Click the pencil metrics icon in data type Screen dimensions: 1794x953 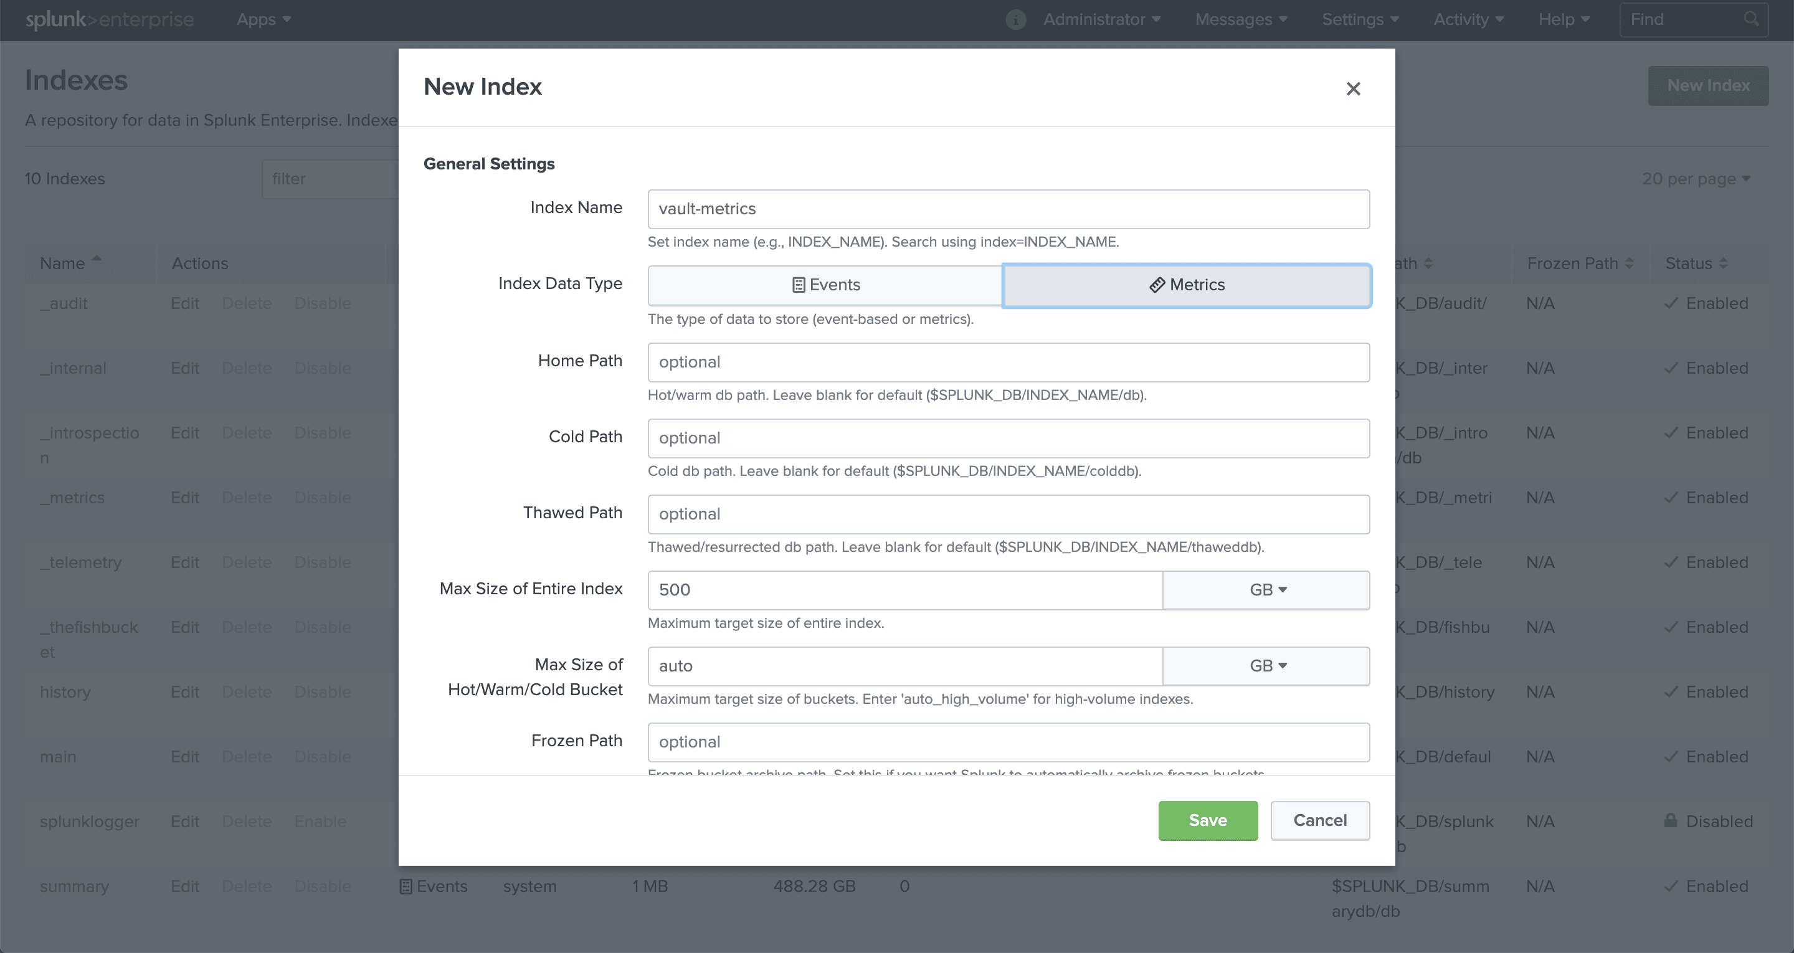[1157, 285]
